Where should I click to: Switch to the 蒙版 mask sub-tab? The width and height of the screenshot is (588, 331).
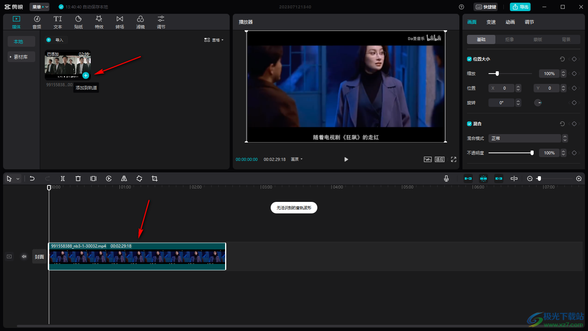click(x=538, y=39)
